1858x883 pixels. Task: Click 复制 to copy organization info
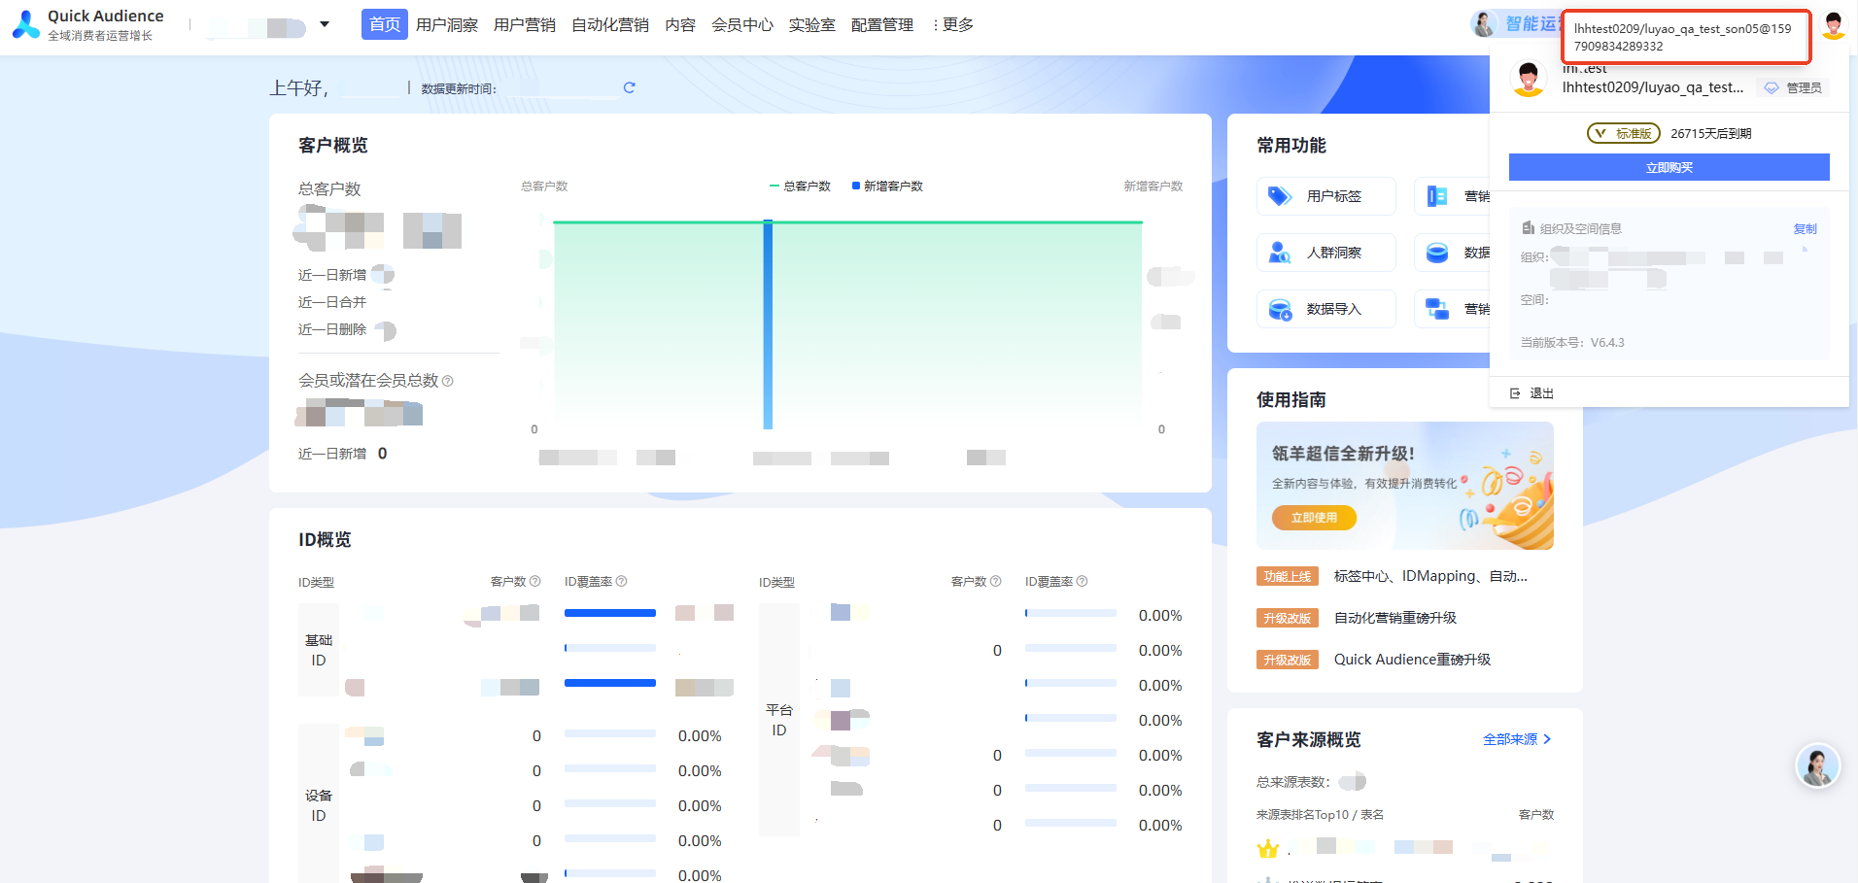click(1805, 228)
